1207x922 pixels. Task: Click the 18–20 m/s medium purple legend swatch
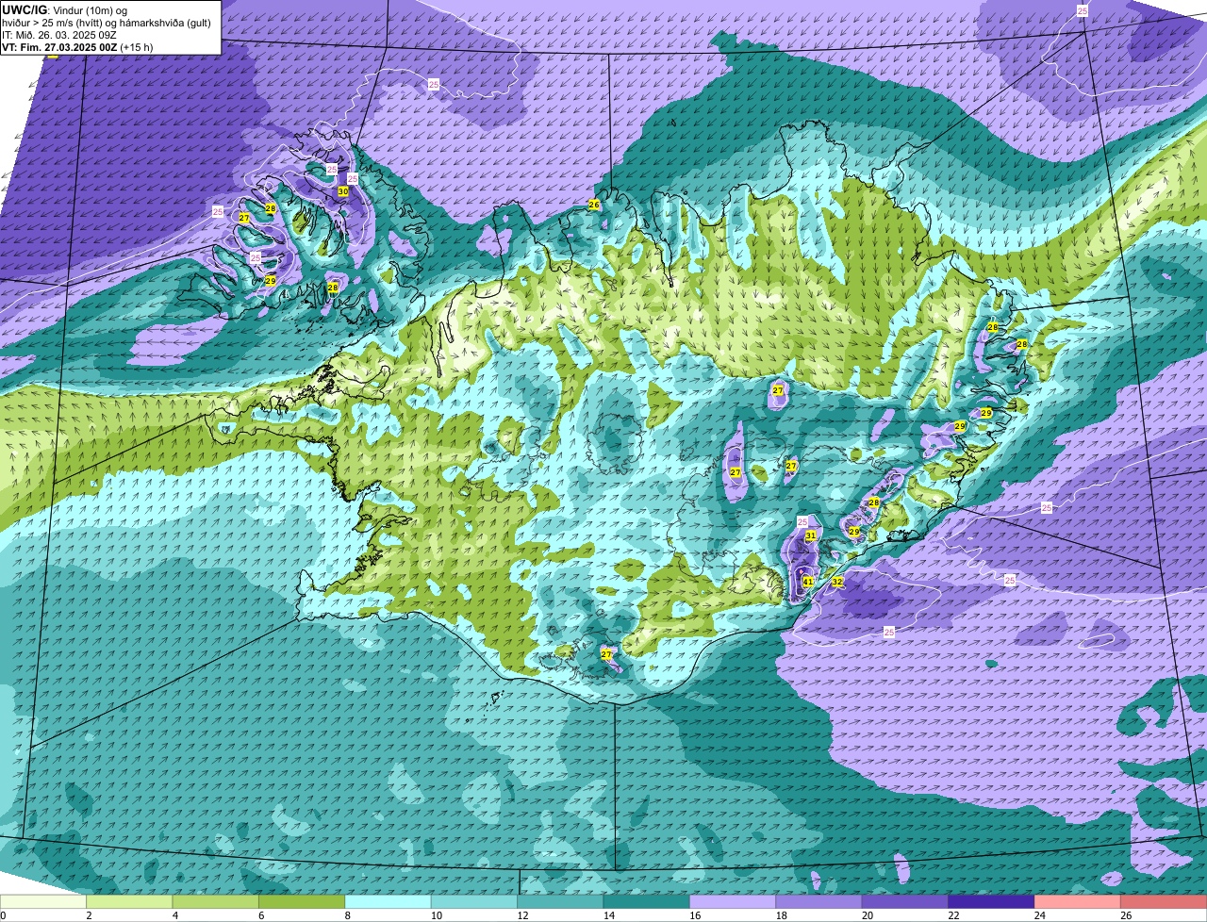pos(818,901)
